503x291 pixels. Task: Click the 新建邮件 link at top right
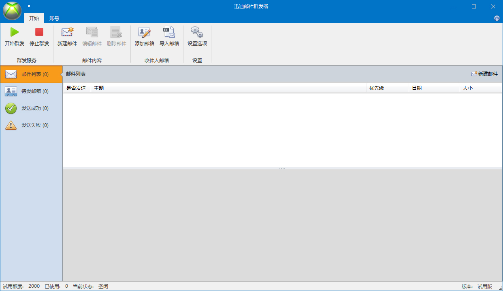pos(486,74)
